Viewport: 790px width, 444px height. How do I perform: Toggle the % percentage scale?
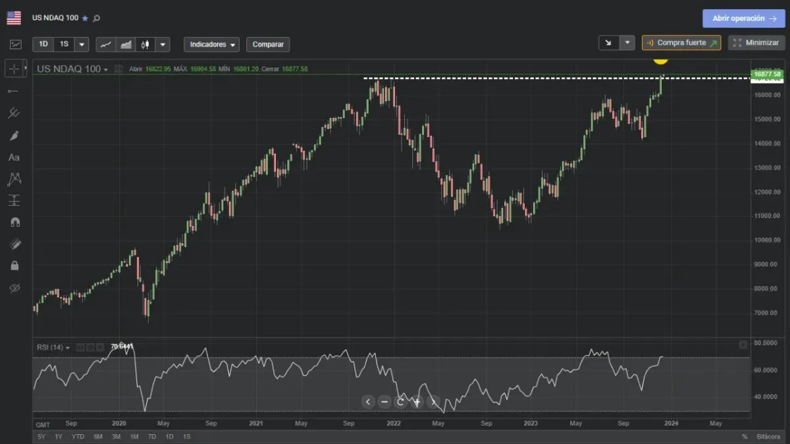tap(745, 437)
